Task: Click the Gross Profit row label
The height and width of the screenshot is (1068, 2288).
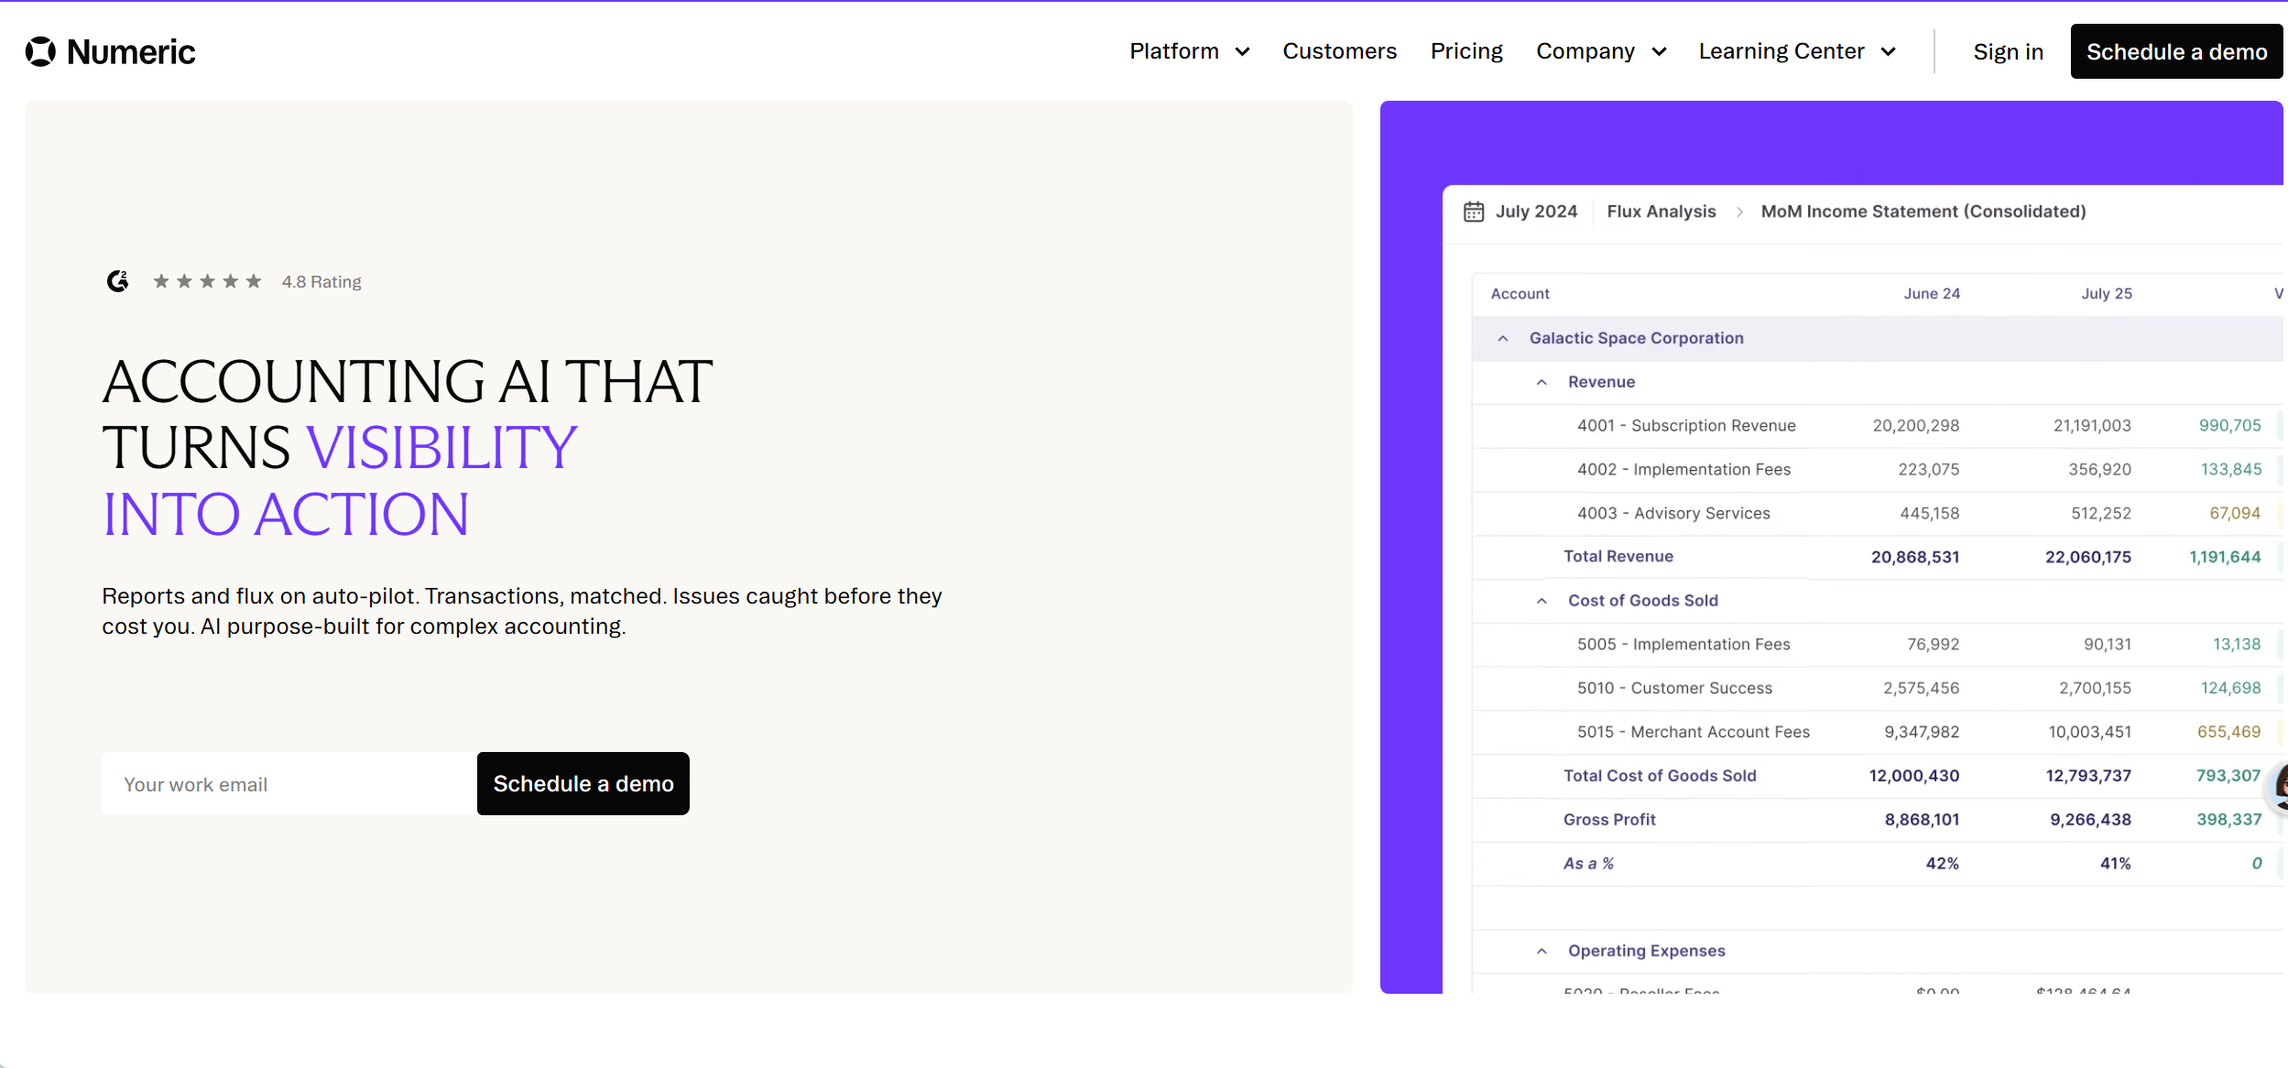Action: (x=1609, y=820)
